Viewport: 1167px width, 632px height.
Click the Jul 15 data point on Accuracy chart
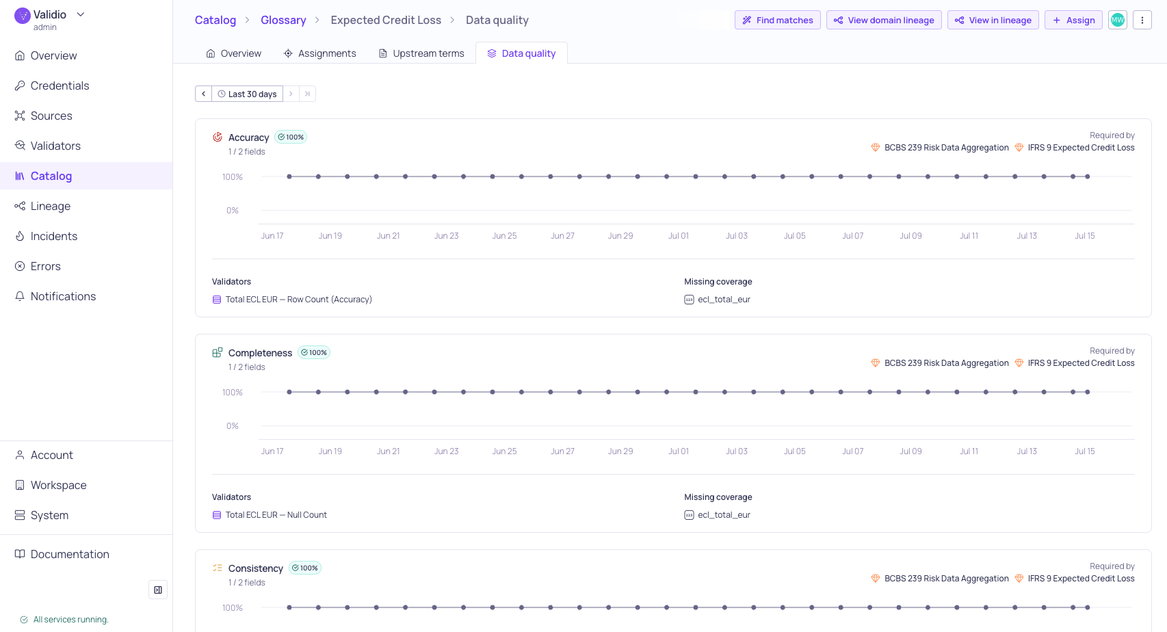pyautogui.click(x=1088, y=176)
